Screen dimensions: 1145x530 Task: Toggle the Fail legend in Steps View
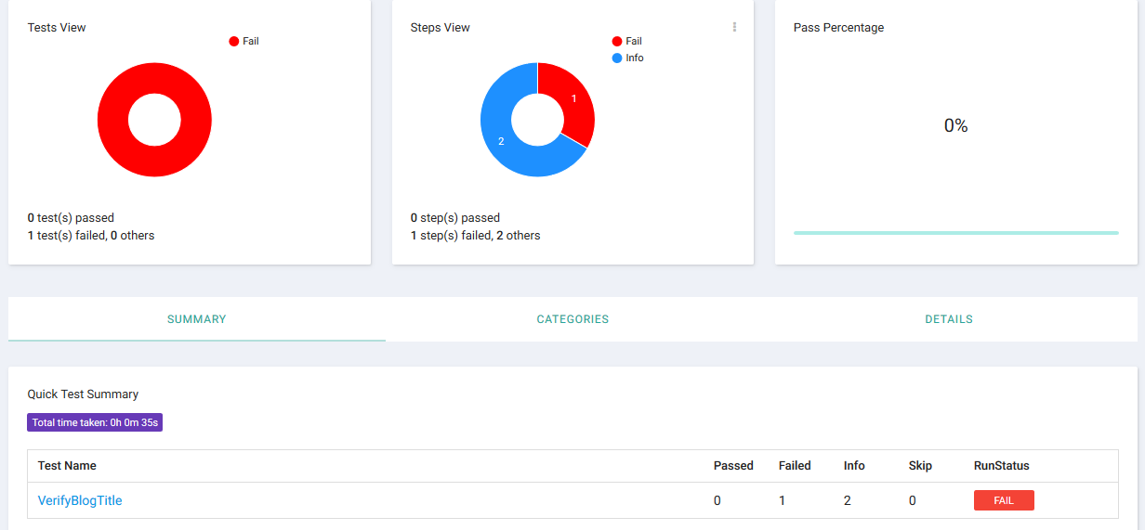point(627,41)
